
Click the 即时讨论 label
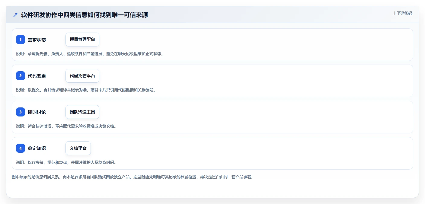pyautogui.click(x=37, y=112)
